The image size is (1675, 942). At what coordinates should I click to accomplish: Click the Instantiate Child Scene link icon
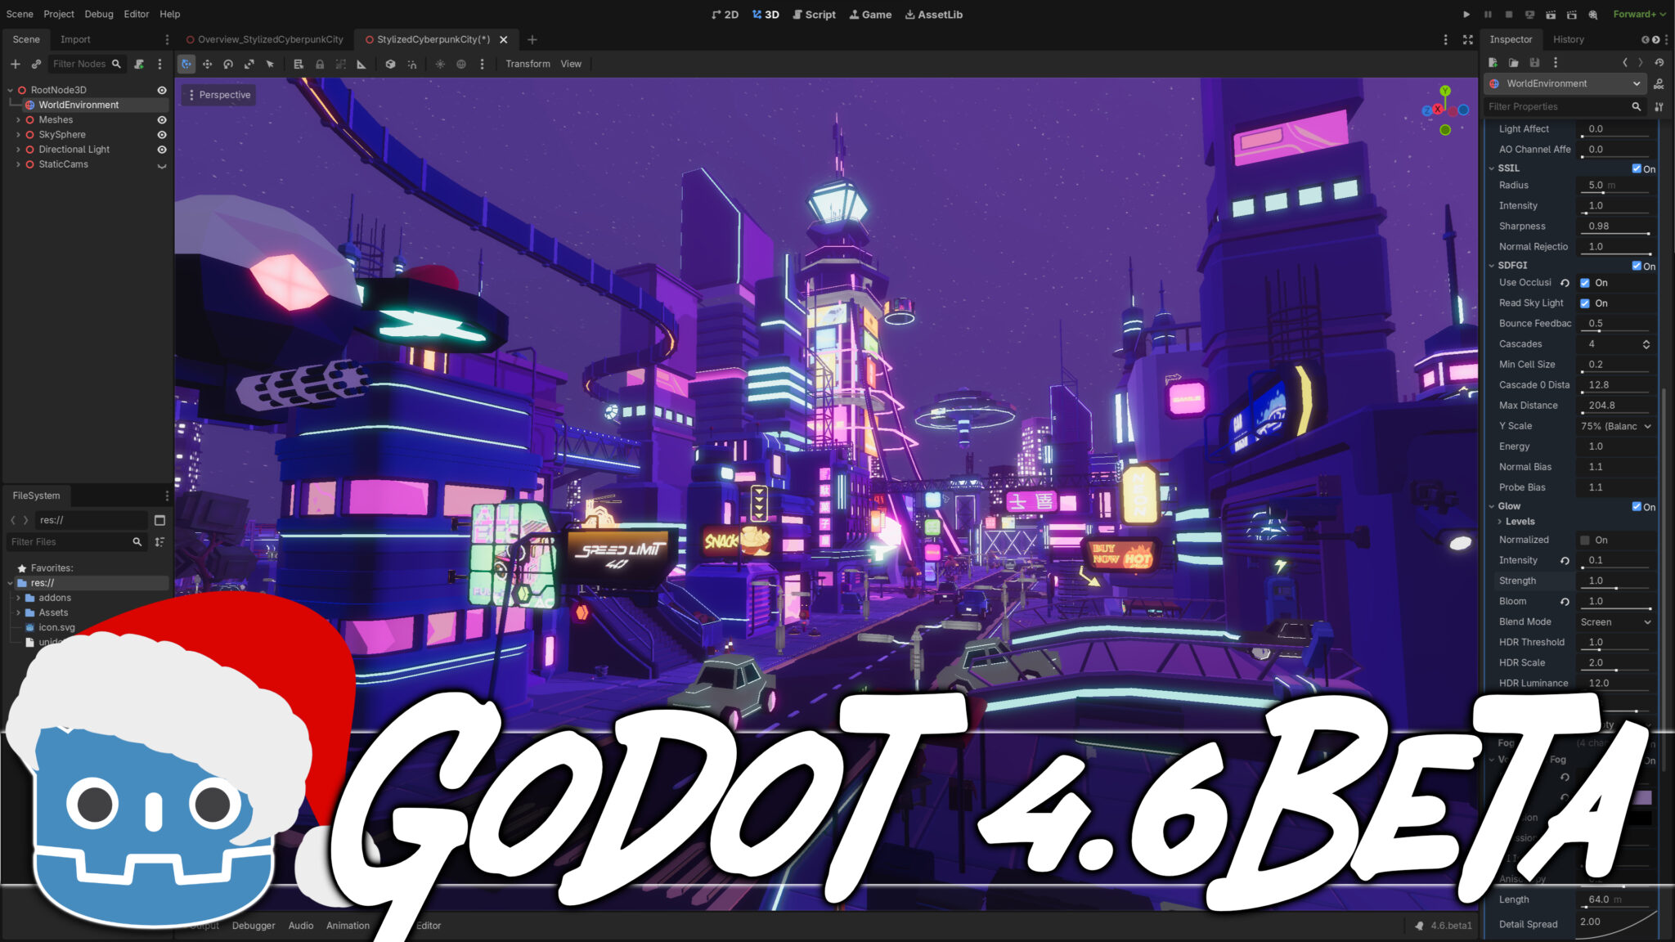[38, 64]
